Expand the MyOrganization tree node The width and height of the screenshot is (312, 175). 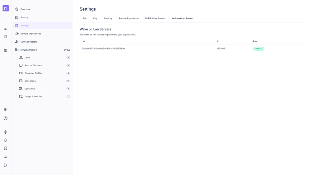pyautogui.click(x=28, y=50)
